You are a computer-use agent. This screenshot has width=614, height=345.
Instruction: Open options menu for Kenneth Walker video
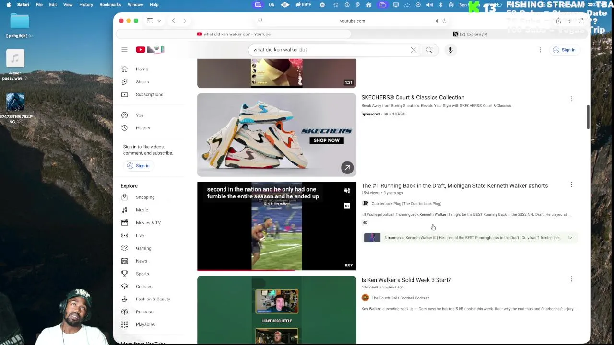(571, 184)
